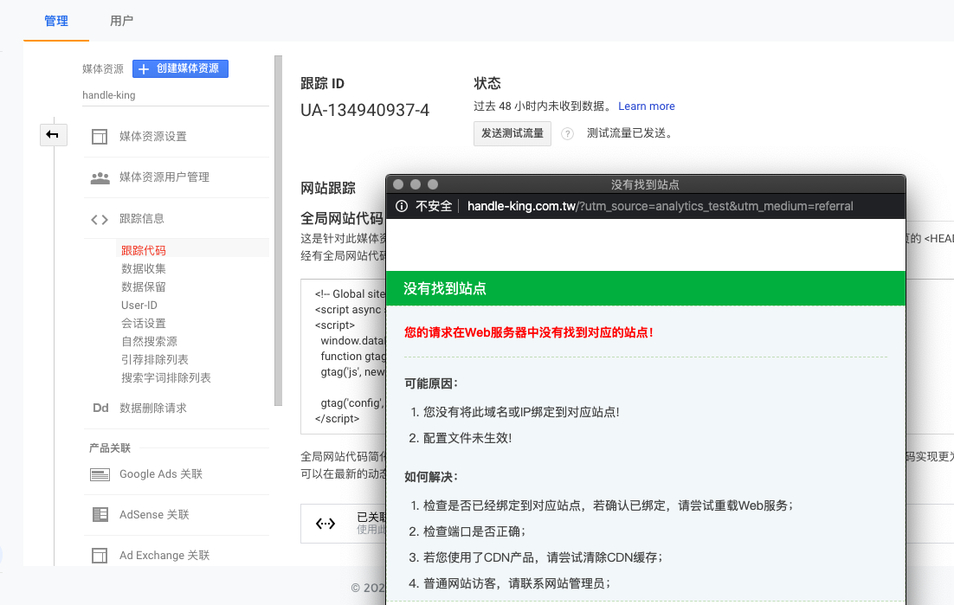Click the 媒体资源用户管理 people icon
Viewport: 954px width, 605px height.
[100, 177]
